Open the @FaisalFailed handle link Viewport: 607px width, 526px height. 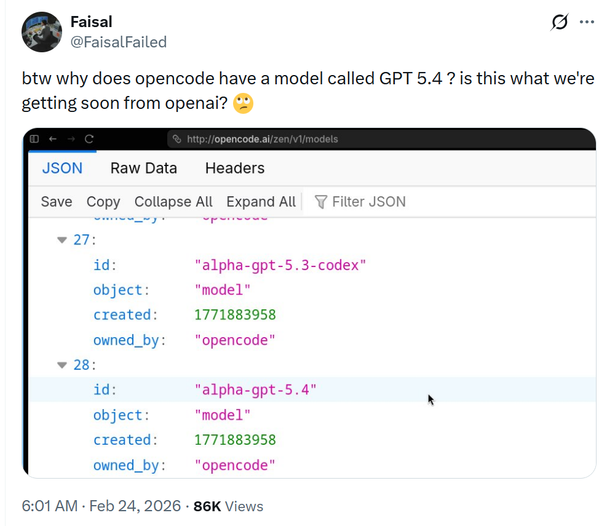click(x=119, y=42)
